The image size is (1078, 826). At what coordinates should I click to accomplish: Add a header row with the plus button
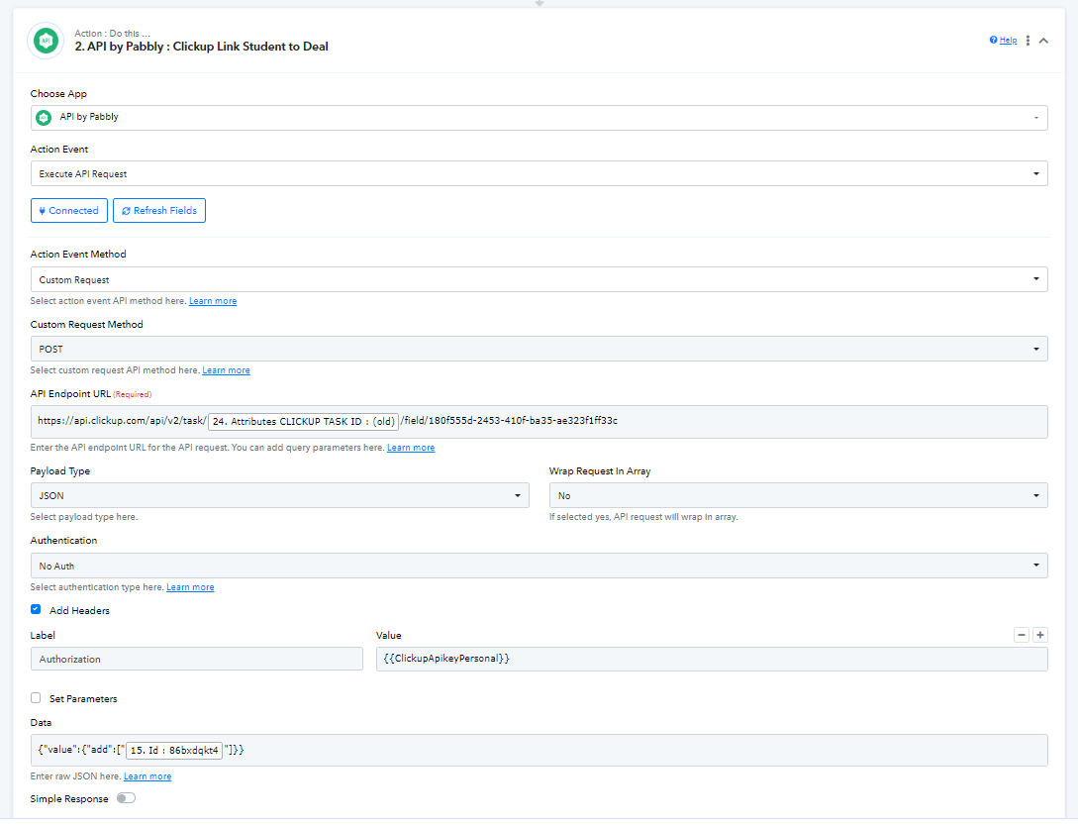coord(1040,635)
